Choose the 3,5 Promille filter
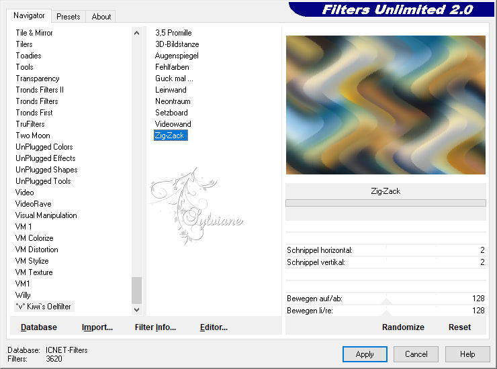Viewport: 497px width, 369px height. (173, 33)
